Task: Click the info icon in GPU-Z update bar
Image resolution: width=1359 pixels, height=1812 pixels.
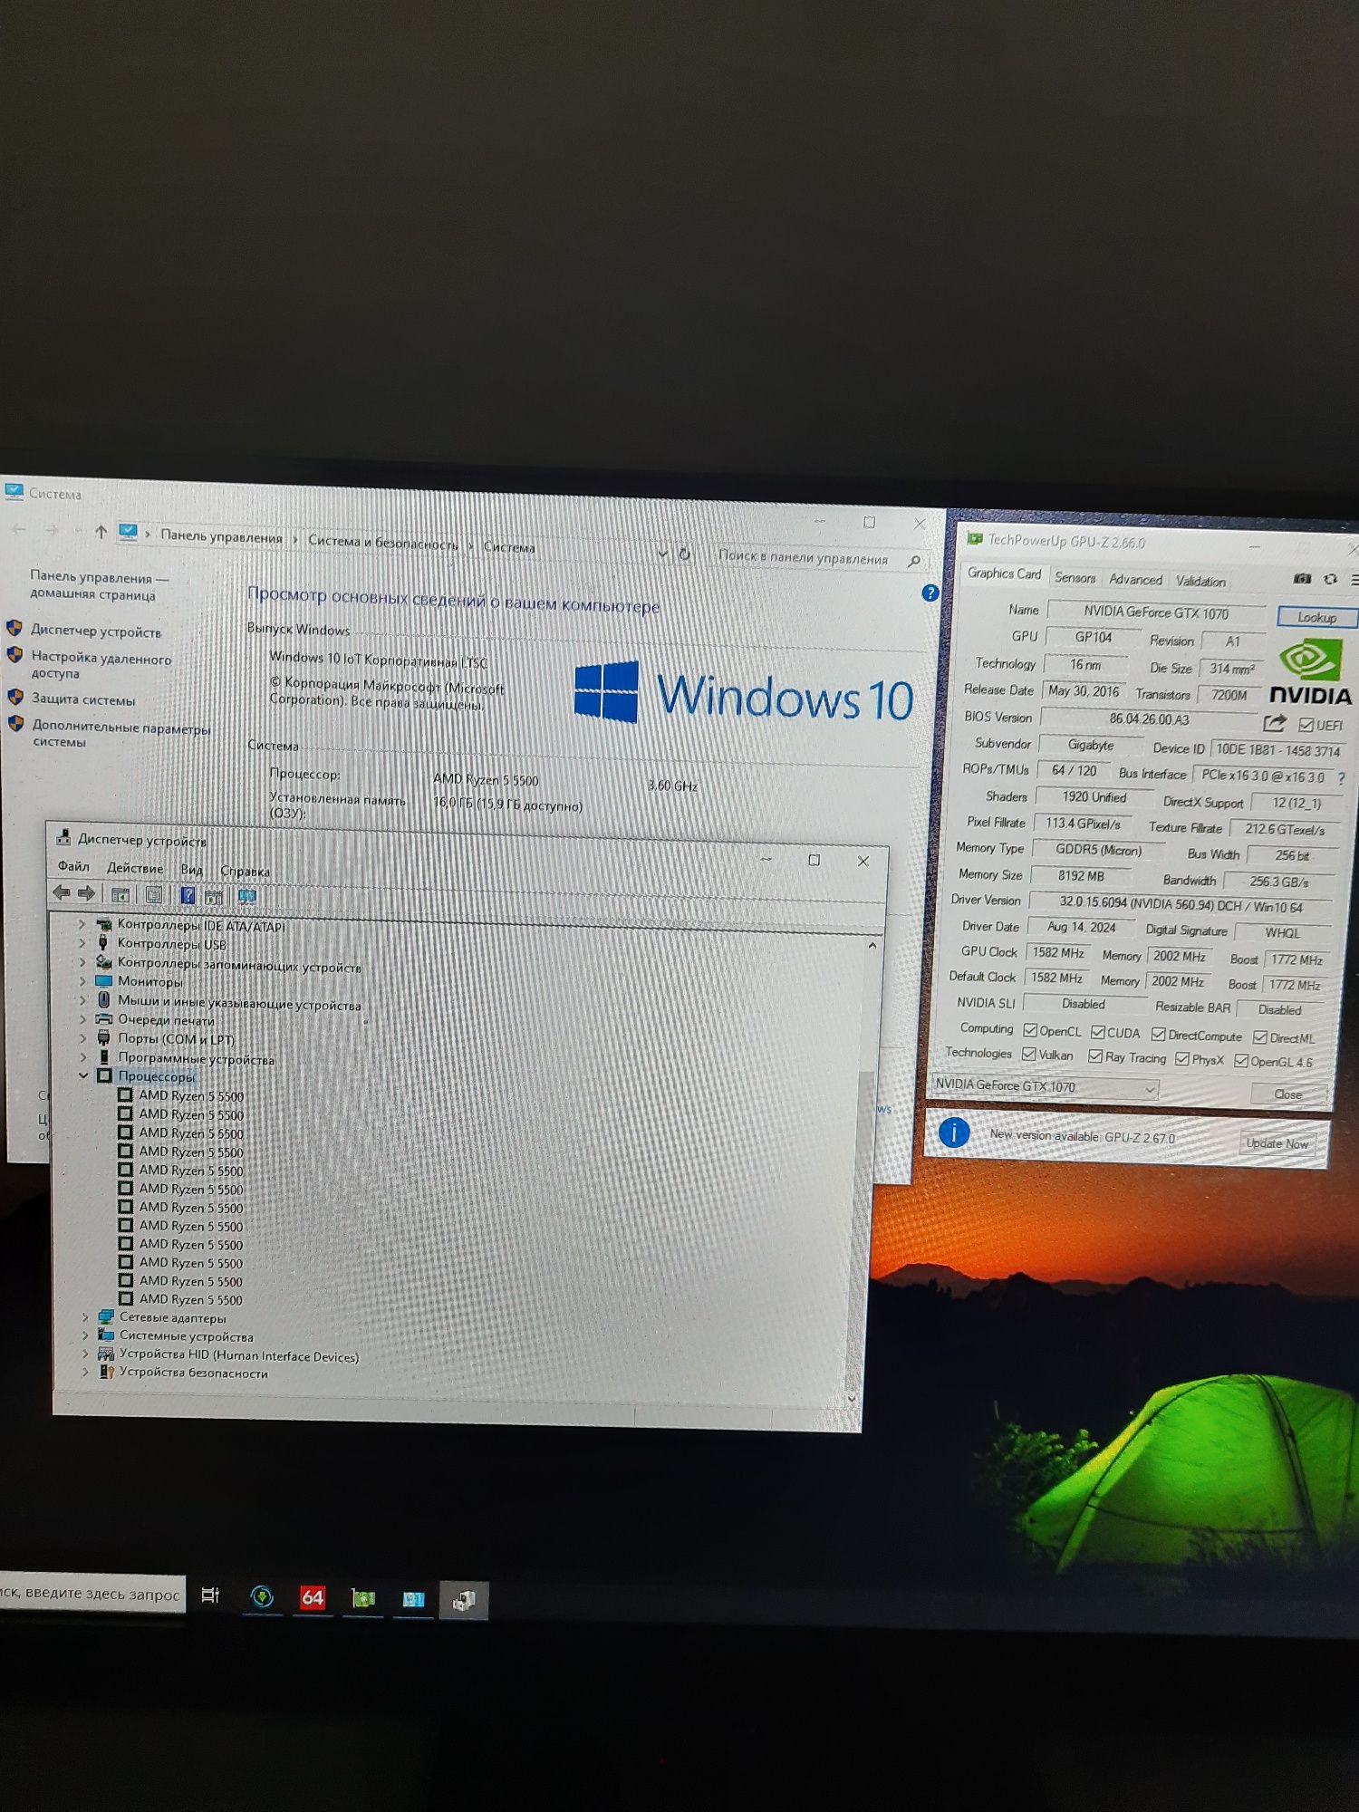Action: [954, 1132]
